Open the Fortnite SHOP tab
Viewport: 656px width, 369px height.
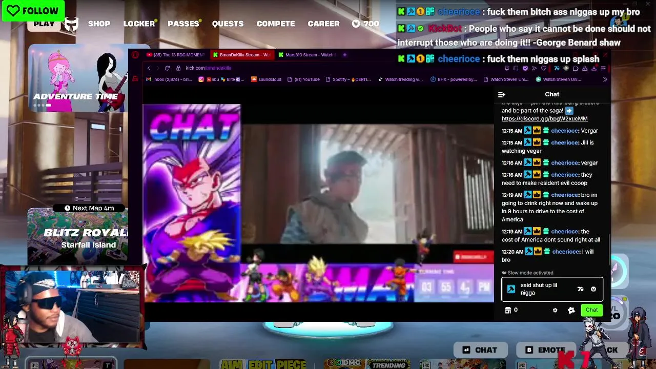coord(99,24)
